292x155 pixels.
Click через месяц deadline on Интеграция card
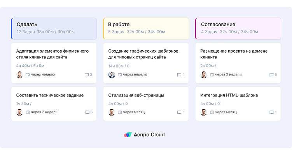226,112
